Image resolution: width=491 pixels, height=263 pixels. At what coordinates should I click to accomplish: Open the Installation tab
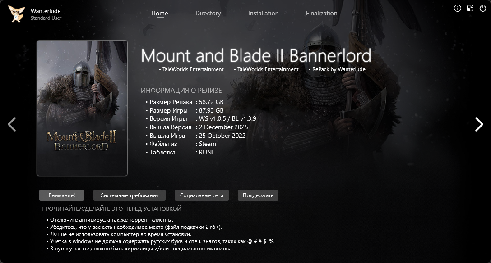point(264,13)
